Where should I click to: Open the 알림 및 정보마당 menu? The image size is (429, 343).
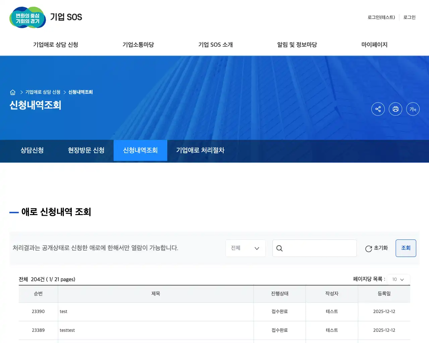click(x=297, y=45)
